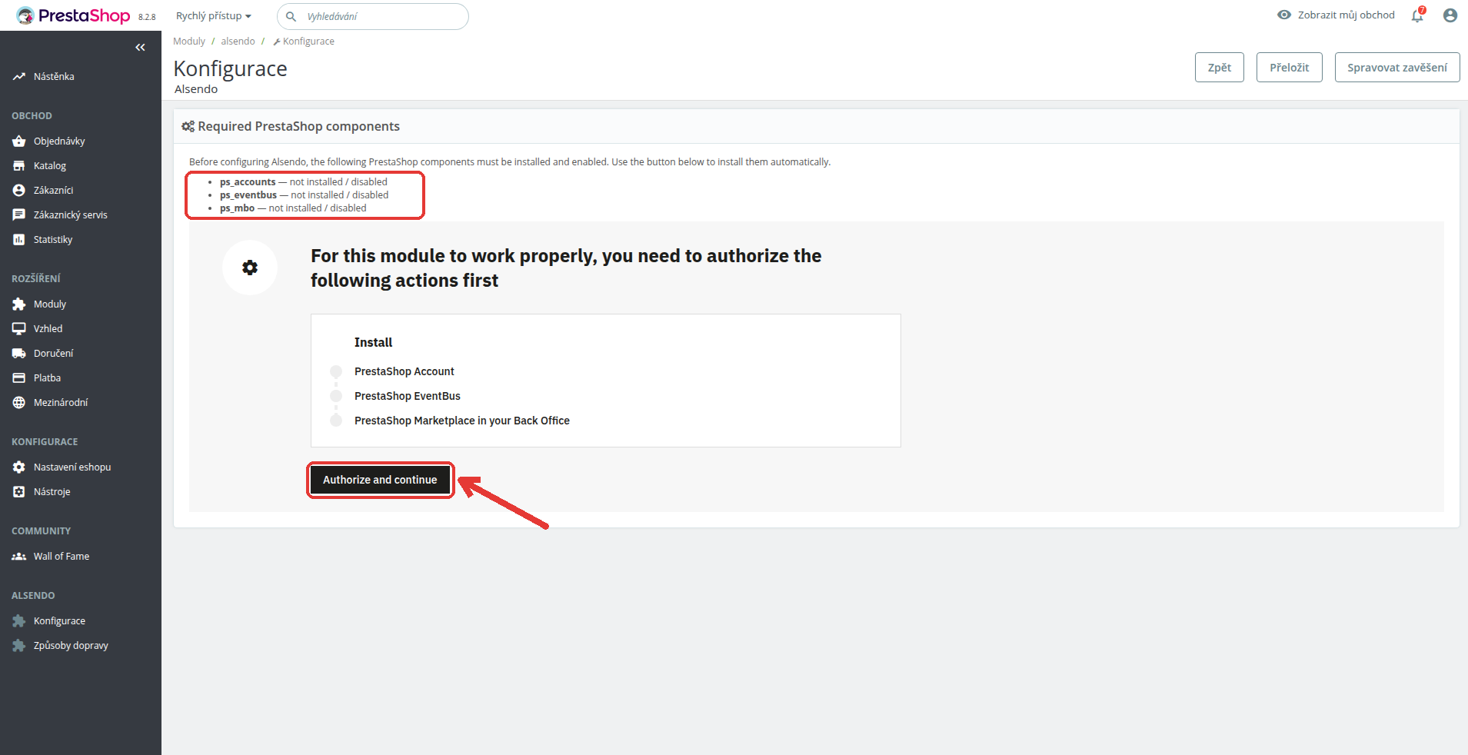Screen dimensions: 1468x755
Task: Open Moduly breadcrumb link
Action: pos(189,42)
